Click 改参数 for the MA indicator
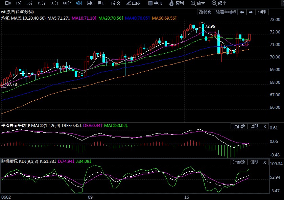The width and height of the screenshot is (284, 200). coord(205,12)
